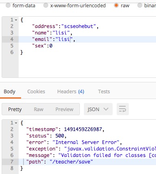Click line number 5 in request editor
The image size is (156, 174).
(12, 46)
